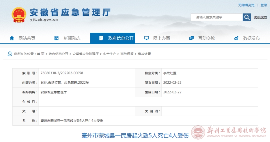Click the monitor icon beside 网上办事

tap(146, 38)
